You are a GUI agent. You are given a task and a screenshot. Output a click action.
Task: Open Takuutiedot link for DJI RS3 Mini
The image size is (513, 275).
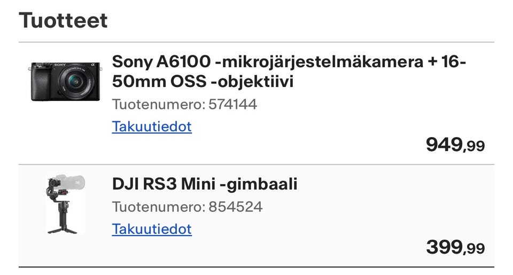click(x=151, y=230)
